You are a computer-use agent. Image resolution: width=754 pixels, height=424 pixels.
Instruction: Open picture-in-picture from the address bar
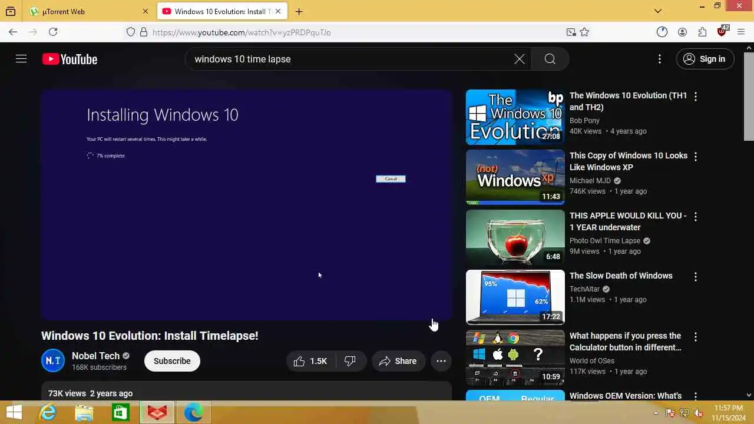pyautogui.click(x=571, y=32)
